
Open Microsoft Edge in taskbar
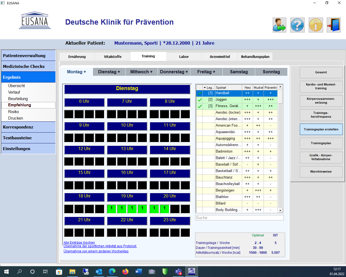tap(112, 272)
